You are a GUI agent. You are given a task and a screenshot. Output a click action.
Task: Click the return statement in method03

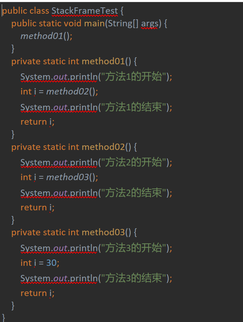click(x=37, y=293)
